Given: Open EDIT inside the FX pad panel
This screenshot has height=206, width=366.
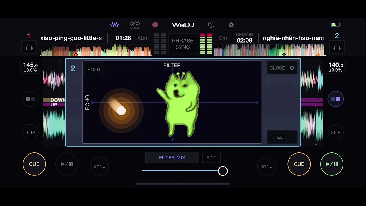Looking at the screenshot, I should [x=282, y=137].
